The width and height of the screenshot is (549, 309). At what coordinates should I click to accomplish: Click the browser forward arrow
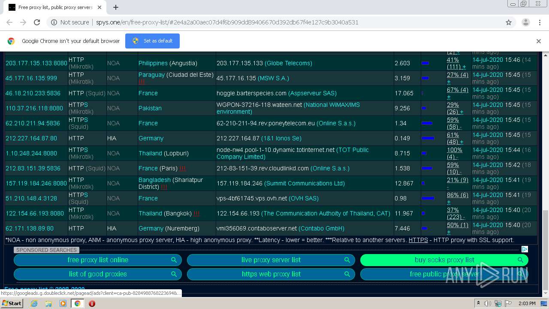pyautogui.click(x=23, y=22)
